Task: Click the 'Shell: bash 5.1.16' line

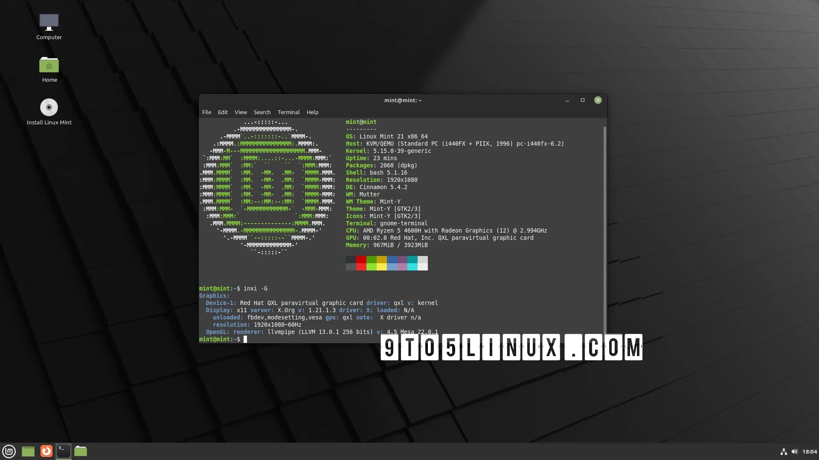Action: (376, 173)
